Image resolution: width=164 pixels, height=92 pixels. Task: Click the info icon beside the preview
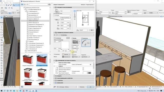75,19
